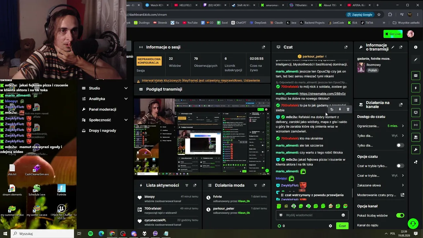The height and width of the screenshot is (238, 423).
Task: Toggle the Czat w trybie tylko... switch
Action: (400, 166)
